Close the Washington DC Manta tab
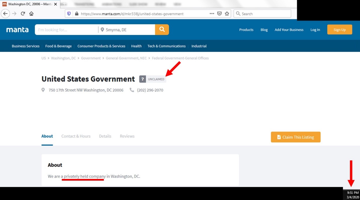 point(56,4)
